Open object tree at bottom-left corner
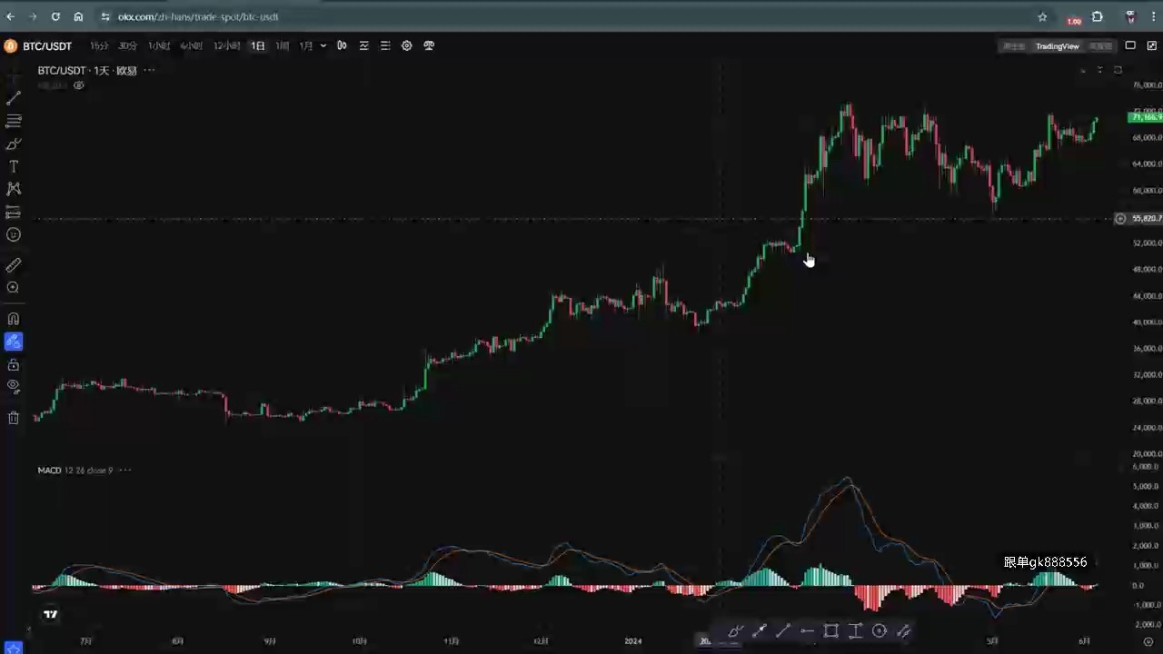This screenshot has height=654, width=1163. click(13, 648)
